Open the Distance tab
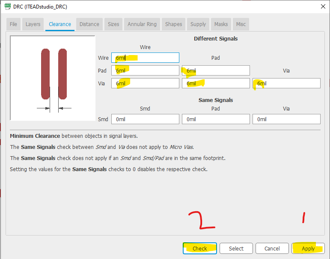 [x=89, y=24]
